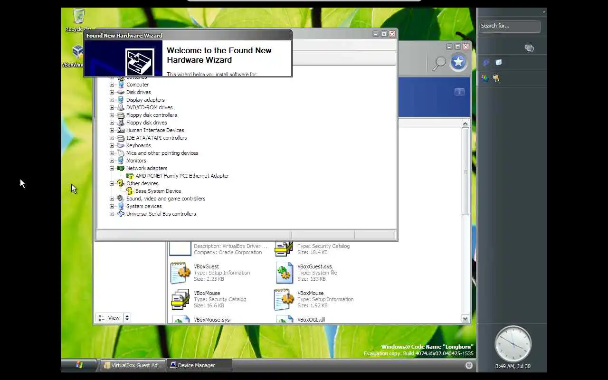This screenshot has height=380, width=608.
Task: Click the Universal Serial Bus controllers icon
Action: (121, 214)
